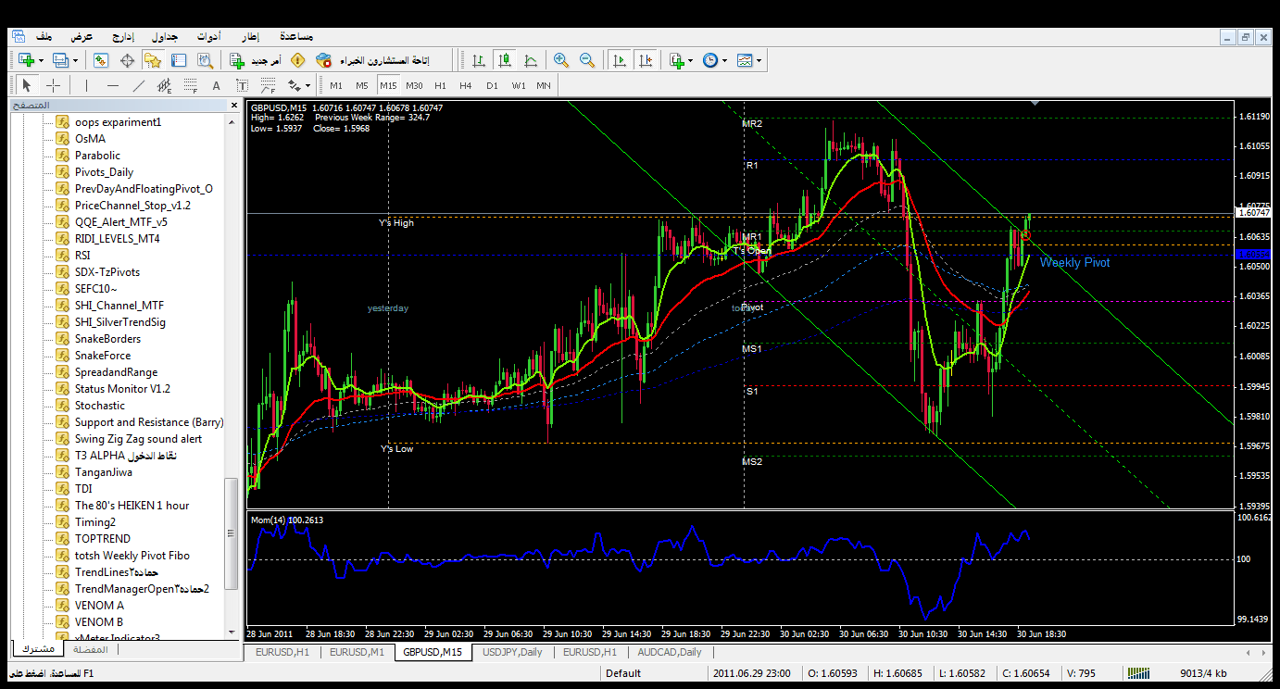Select TOPTREND indicator in Navigator
Viewport: 1280px width, 689px height.
tap(103, 538)
